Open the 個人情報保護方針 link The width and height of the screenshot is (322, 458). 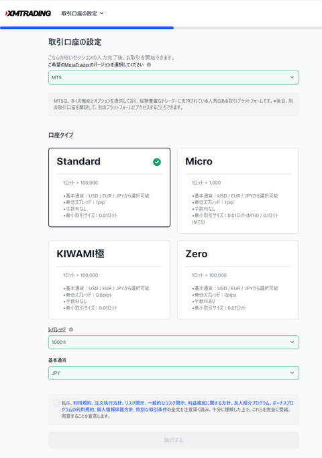115,410
